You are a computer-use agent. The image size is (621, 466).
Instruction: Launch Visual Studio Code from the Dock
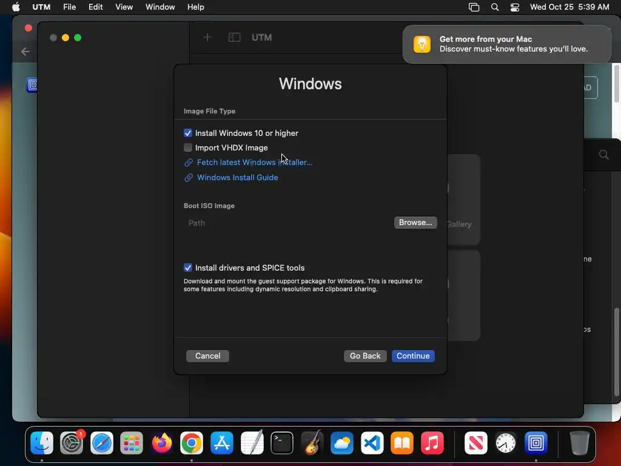click(372, 442)
